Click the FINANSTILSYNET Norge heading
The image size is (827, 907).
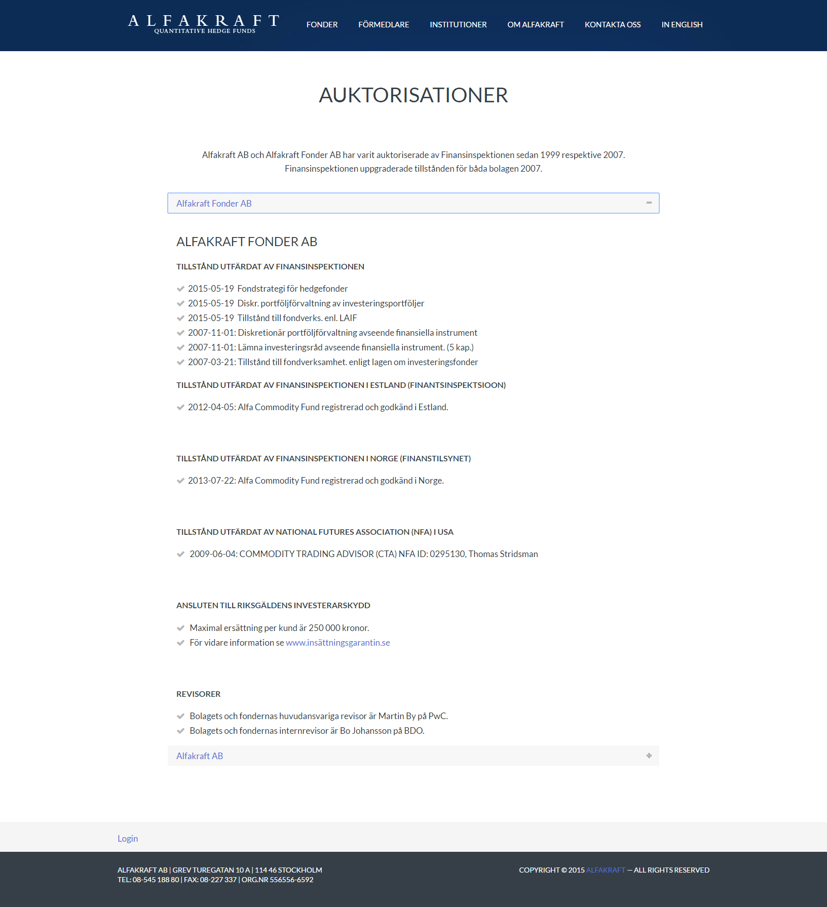click(323, 458)
